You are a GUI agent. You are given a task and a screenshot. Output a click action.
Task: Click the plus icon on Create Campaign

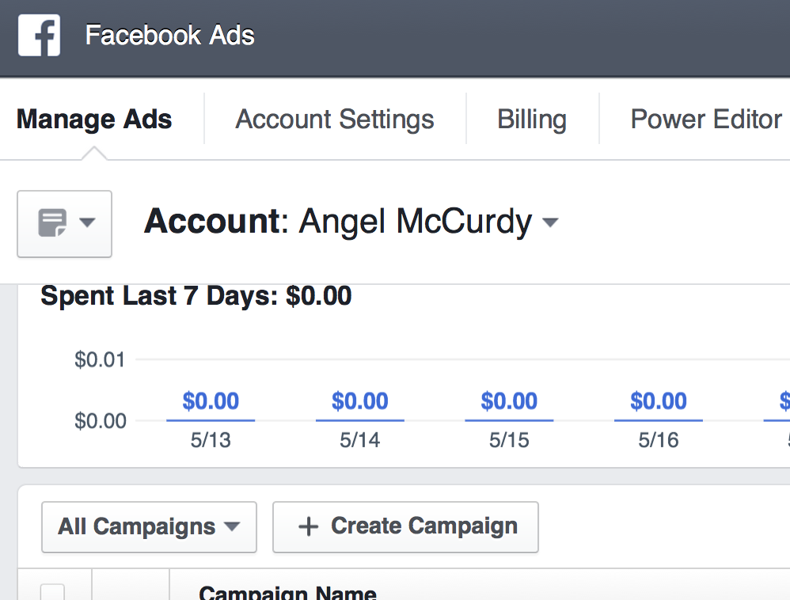pyautogui.click(x=309, y=527)
